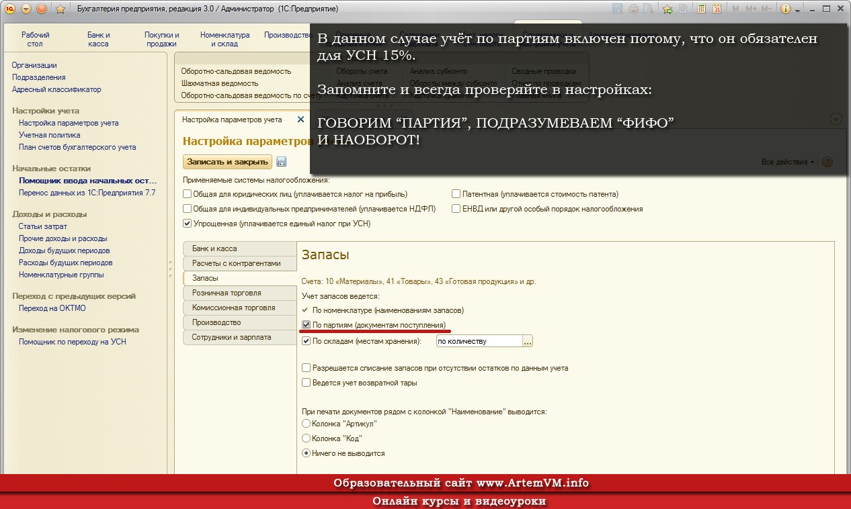The height and width of the screenshot is (509, 851).
Task: Open Производство top section
Action: (x=287, y=35)
